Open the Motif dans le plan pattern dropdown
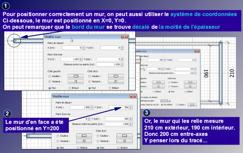The width and height of the screenshot is (243, 153). [166, 101]
